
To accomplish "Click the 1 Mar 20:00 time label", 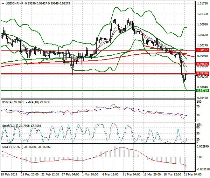I will pos(90,175).
